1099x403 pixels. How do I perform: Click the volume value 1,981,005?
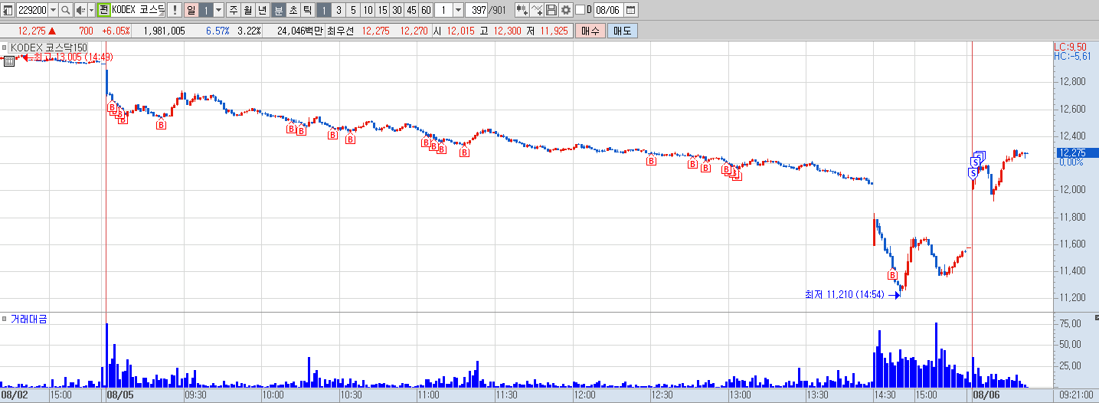[164, 31]
